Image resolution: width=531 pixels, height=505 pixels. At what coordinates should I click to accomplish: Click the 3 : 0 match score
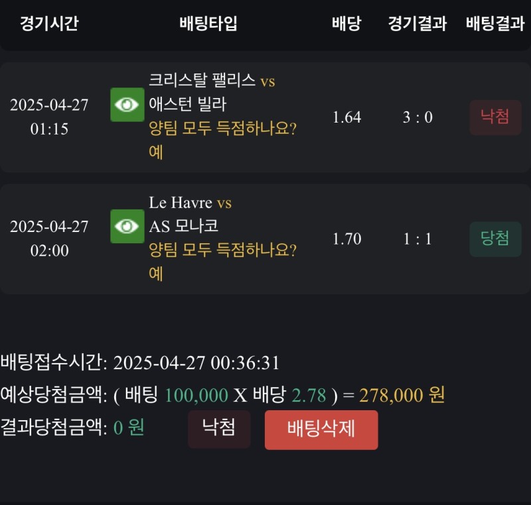pos(417,117)
